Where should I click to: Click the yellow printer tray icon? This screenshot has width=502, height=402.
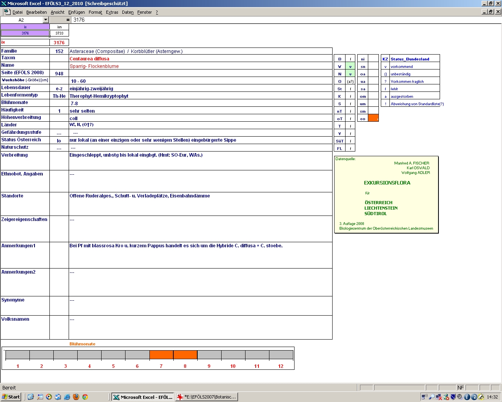click(x=481, y=397)
